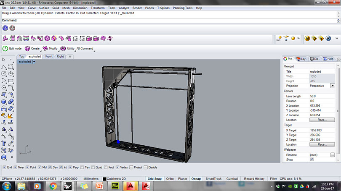Expand more left toolbar tools chevron
Viewport: 341px width, 191px height.
pyautogui.click(x=12, y=157)
